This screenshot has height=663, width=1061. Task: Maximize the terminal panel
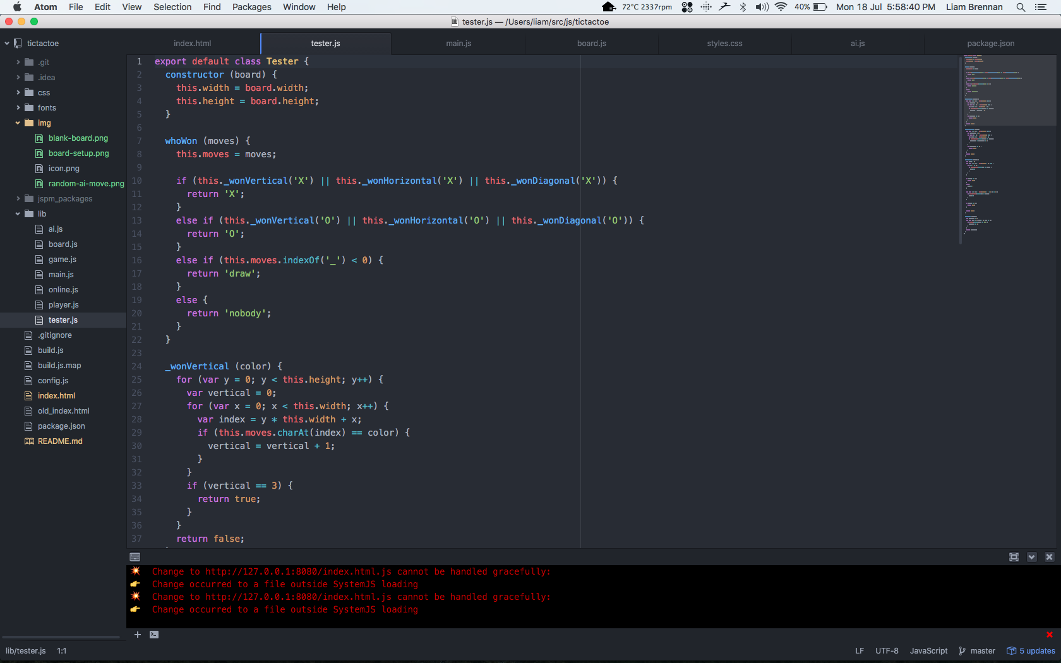point(1014,557)
